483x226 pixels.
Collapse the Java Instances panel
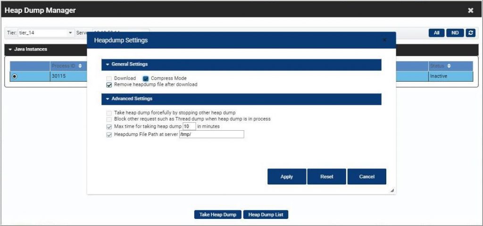coord(10,49)
